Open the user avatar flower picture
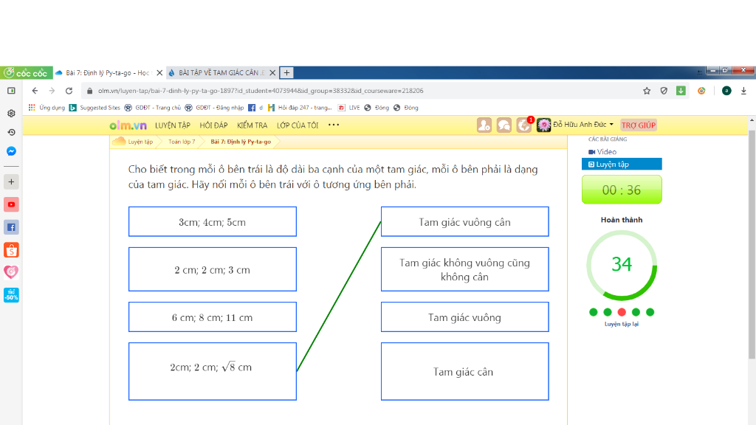The width and height of the screenshot is (756, 425). coord(543,125)
